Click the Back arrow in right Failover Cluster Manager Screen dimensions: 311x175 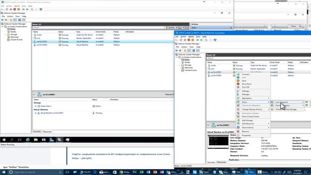click(x=176, y=51)
